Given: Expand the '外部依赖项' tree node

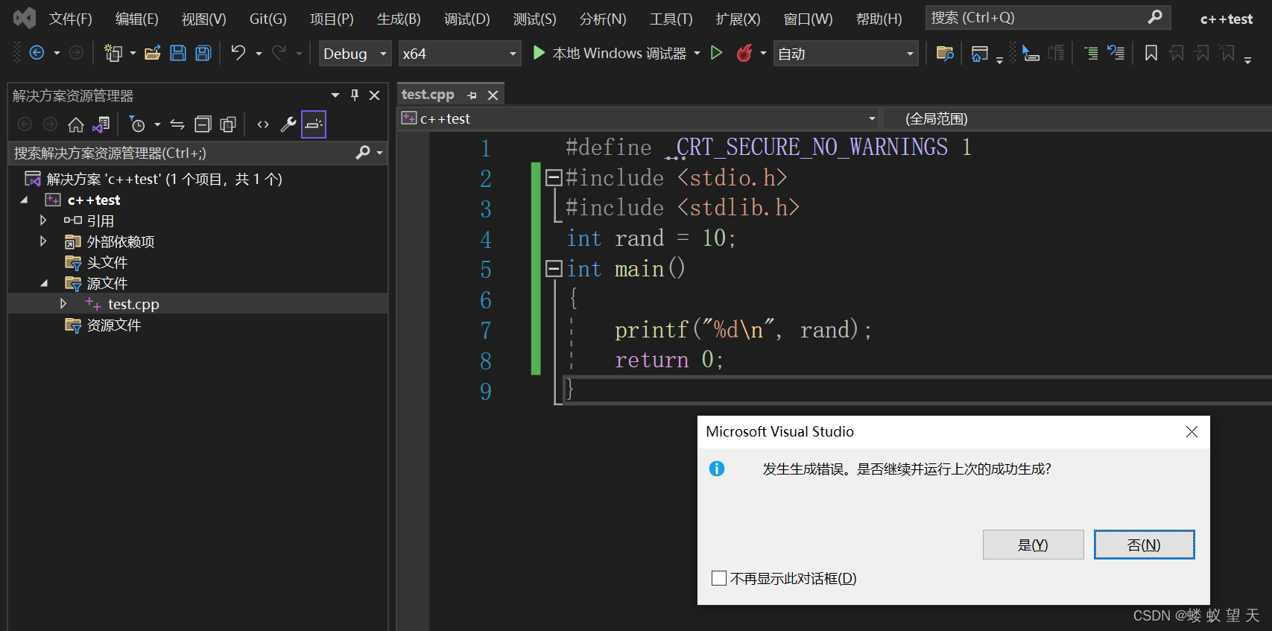Looking at the screenshot, I should pos(43,241).
